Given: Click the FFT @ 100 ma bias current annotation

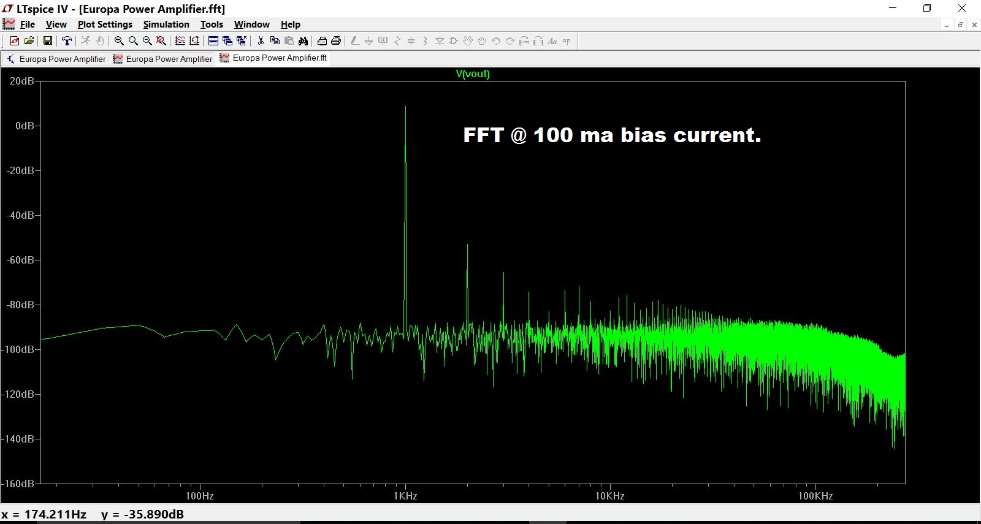Looking at the screenshot, I should point(612,135).
